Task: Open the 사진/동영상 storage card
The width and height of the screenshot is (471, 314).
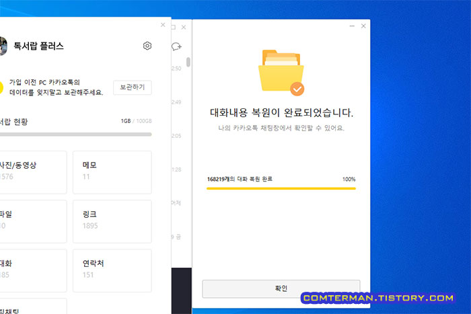Action: point(33,172)
